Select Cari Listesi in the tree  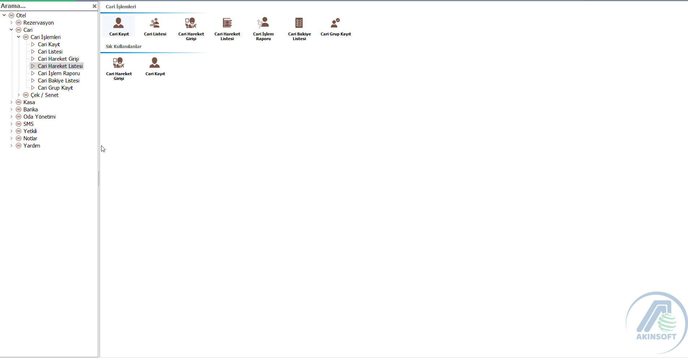[x=50, y=51]
